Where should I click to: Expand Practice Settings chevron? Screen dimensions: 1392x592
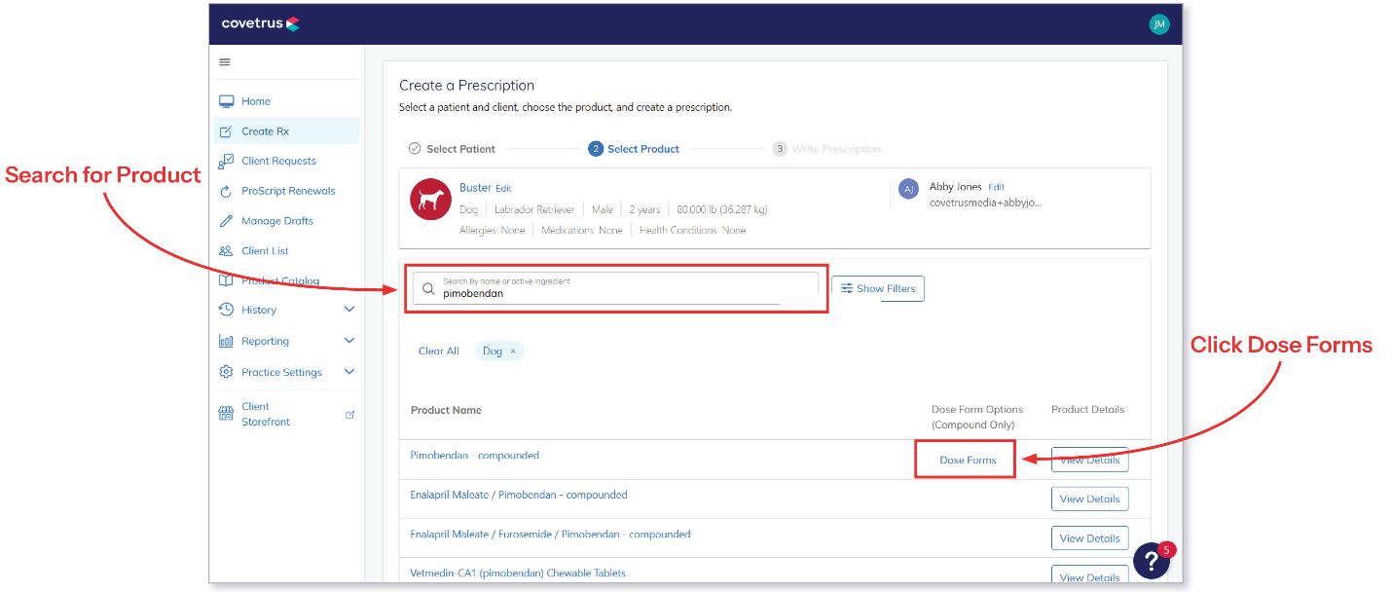[349, 372]
